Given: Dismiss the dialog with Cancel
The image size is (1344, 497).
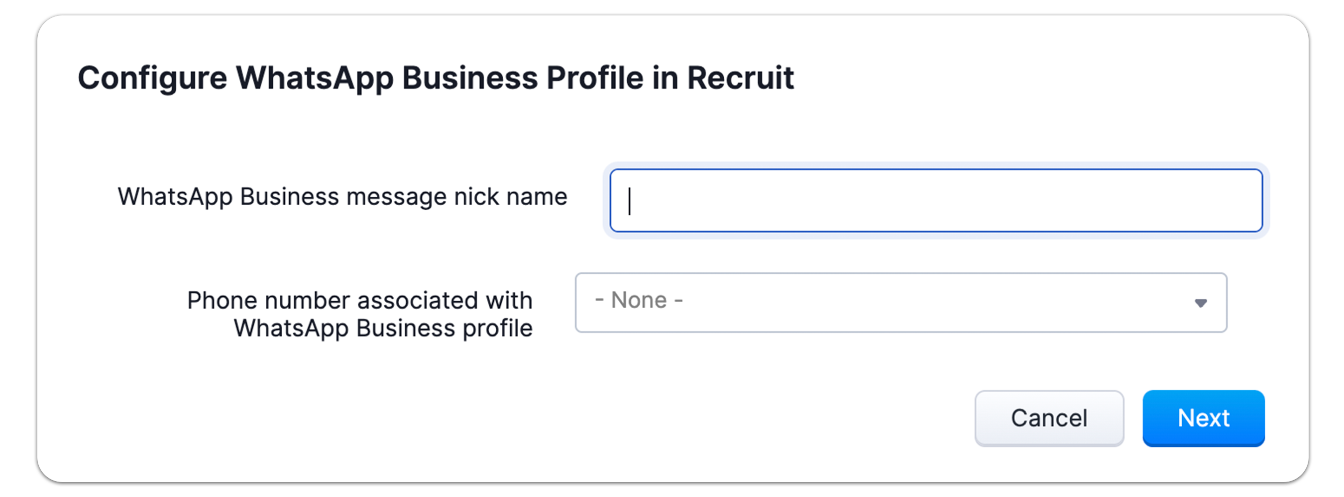Looking at the screenshot, I should tap(1049, 418).
